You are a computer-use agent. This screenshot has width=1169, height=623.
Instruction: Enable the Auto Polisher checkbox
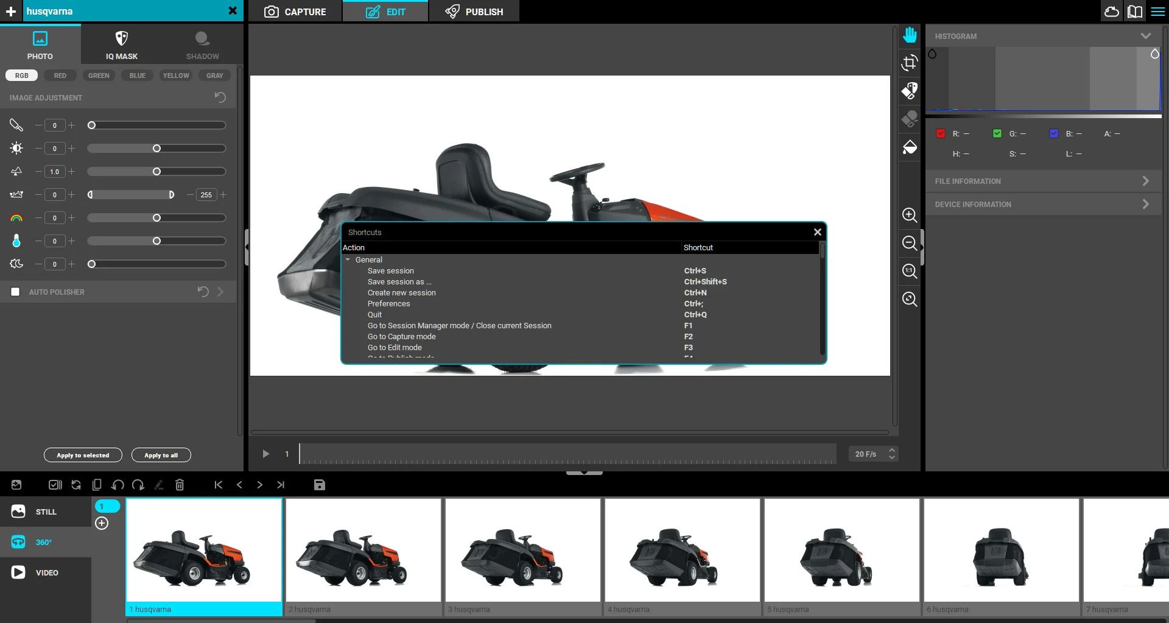[15, 292]
